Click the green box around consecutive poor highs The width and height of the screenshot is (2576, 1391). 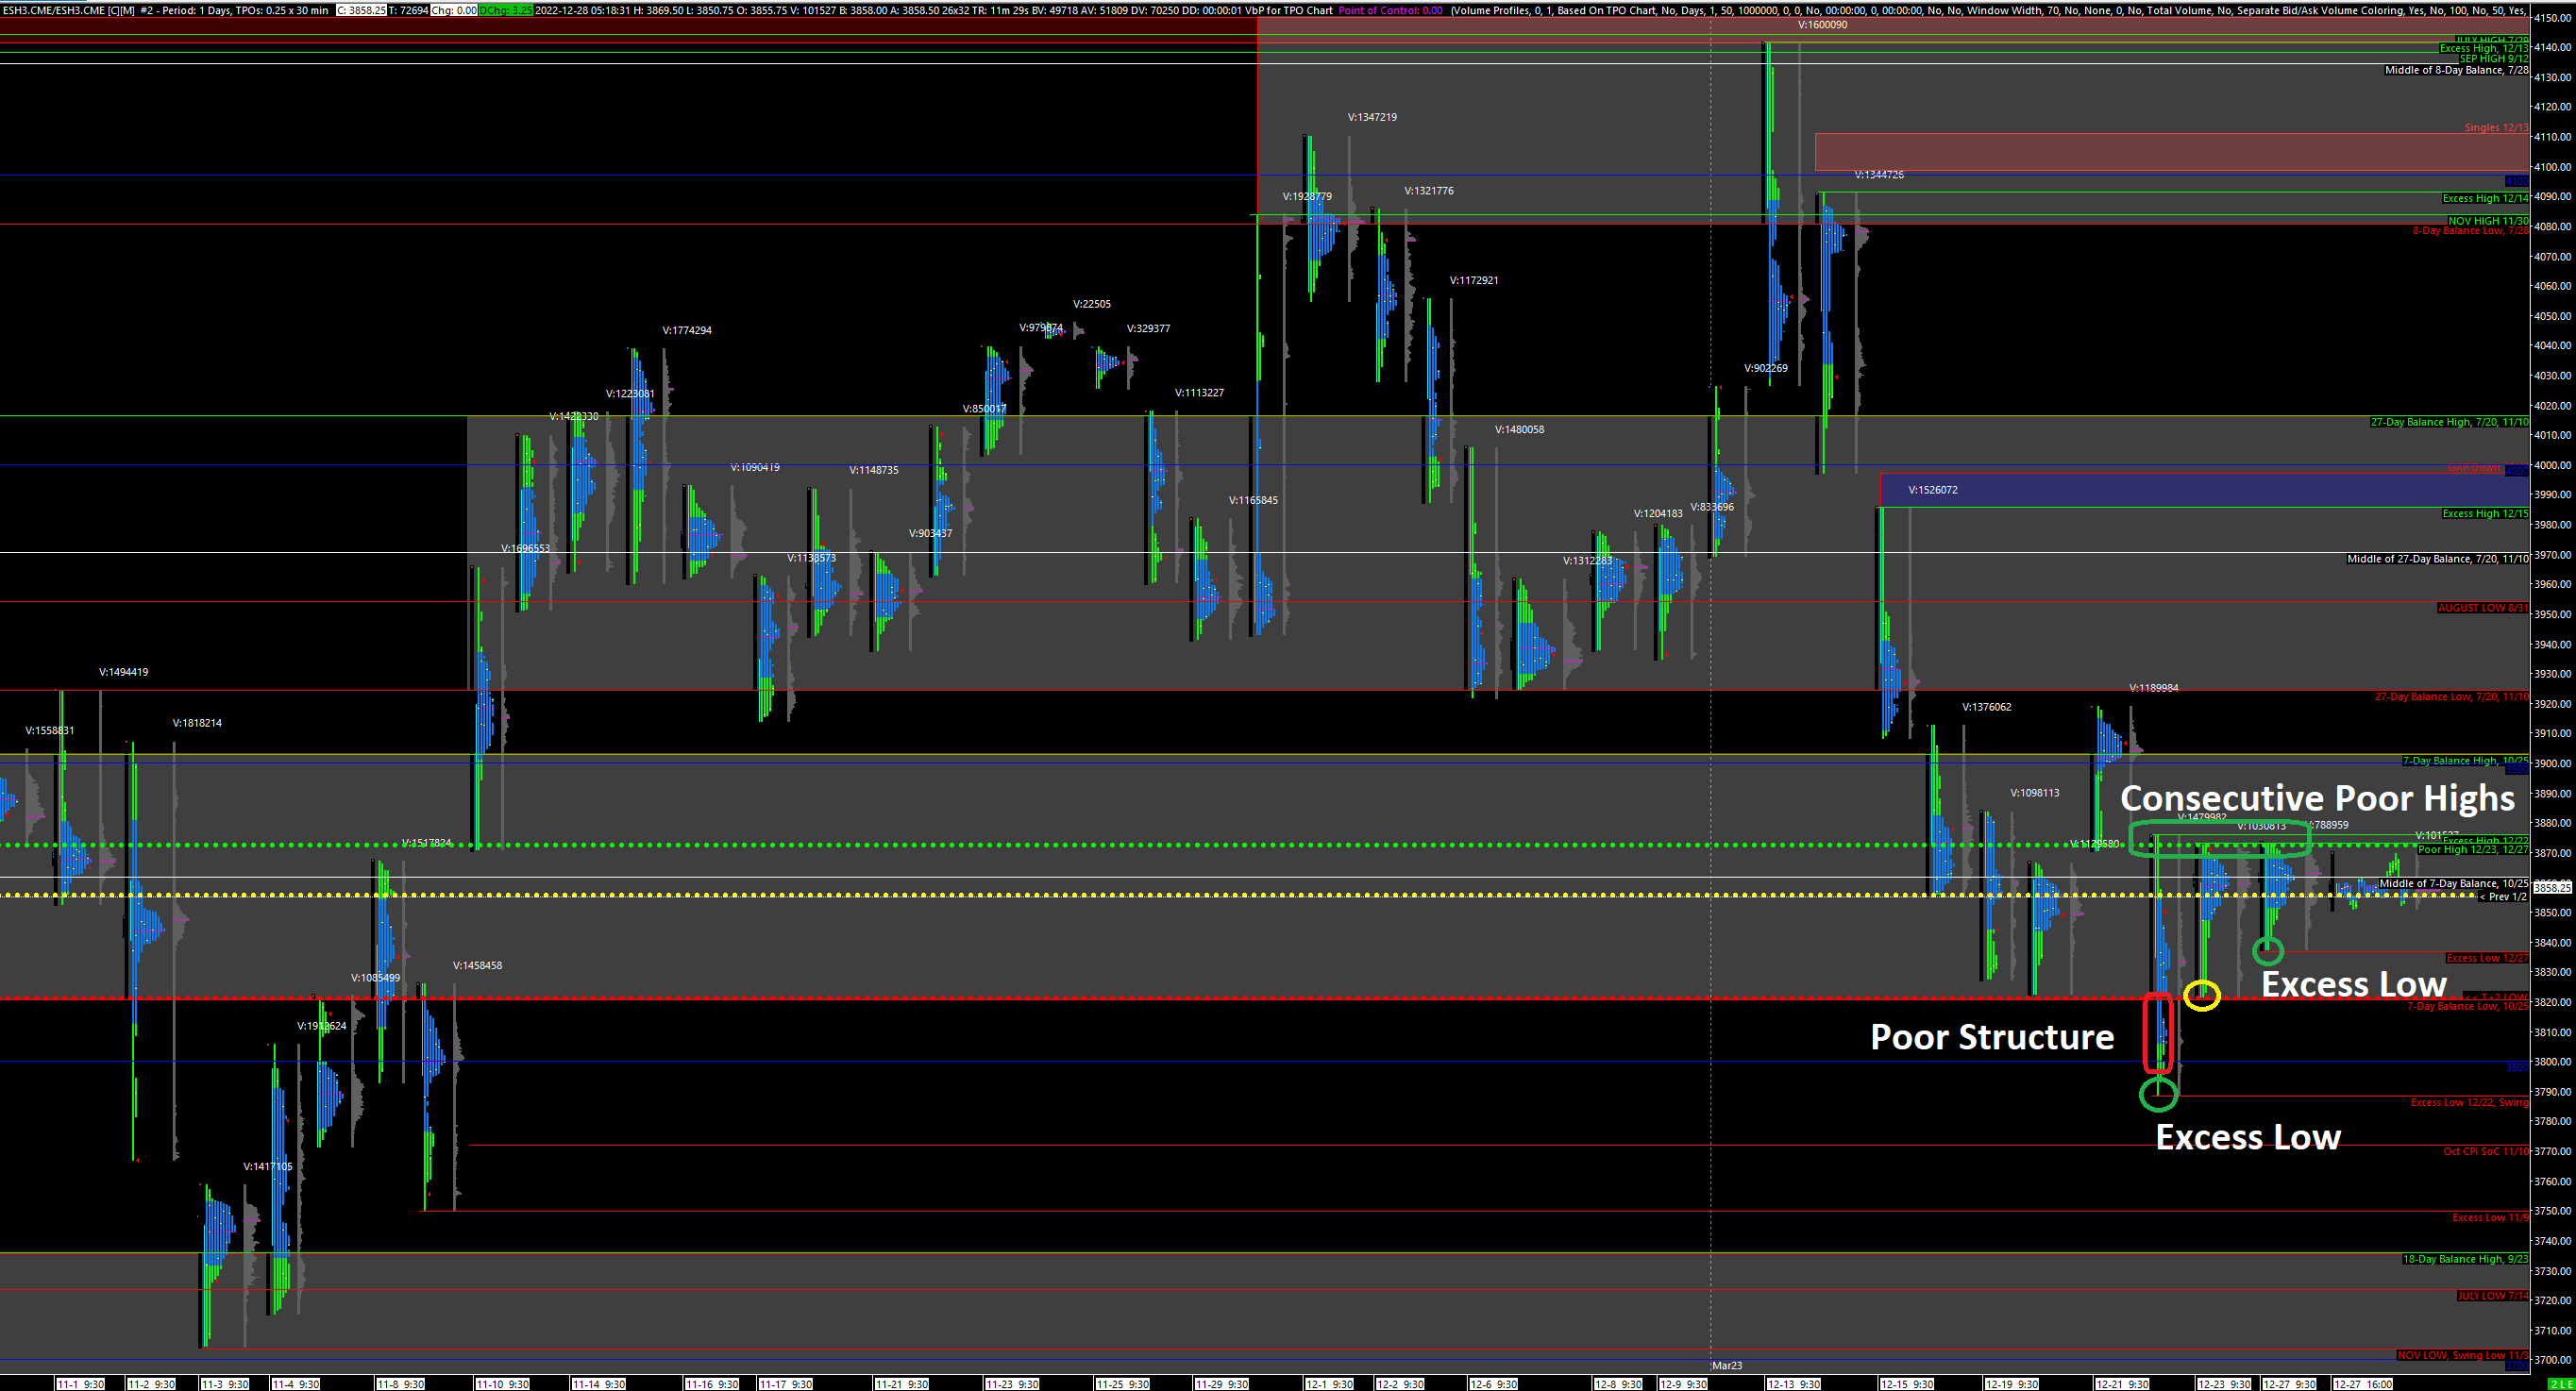coord(2219,838)
